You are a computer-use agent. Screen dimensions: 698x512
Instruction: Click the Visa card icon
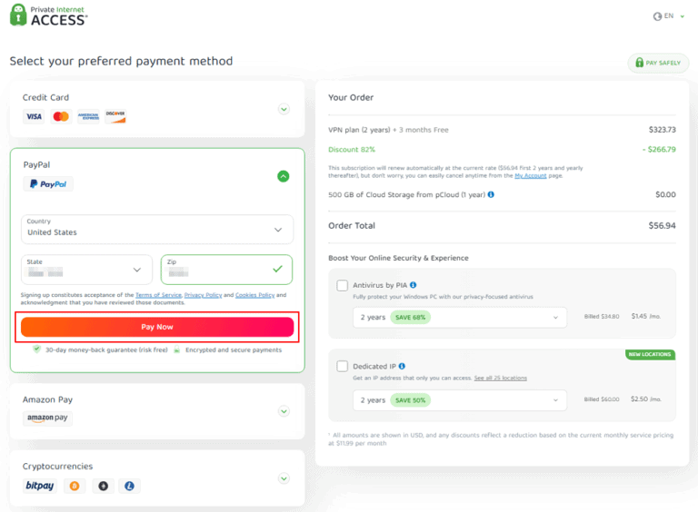click(34, 117)
